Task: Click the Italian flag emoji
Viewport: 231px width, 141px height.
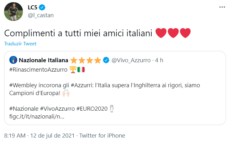Action: (81, 69)
